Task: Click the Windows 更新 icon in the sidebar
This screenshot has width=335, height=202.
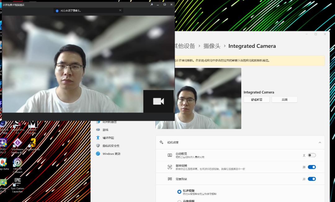Action: click(x=98, y=154)
